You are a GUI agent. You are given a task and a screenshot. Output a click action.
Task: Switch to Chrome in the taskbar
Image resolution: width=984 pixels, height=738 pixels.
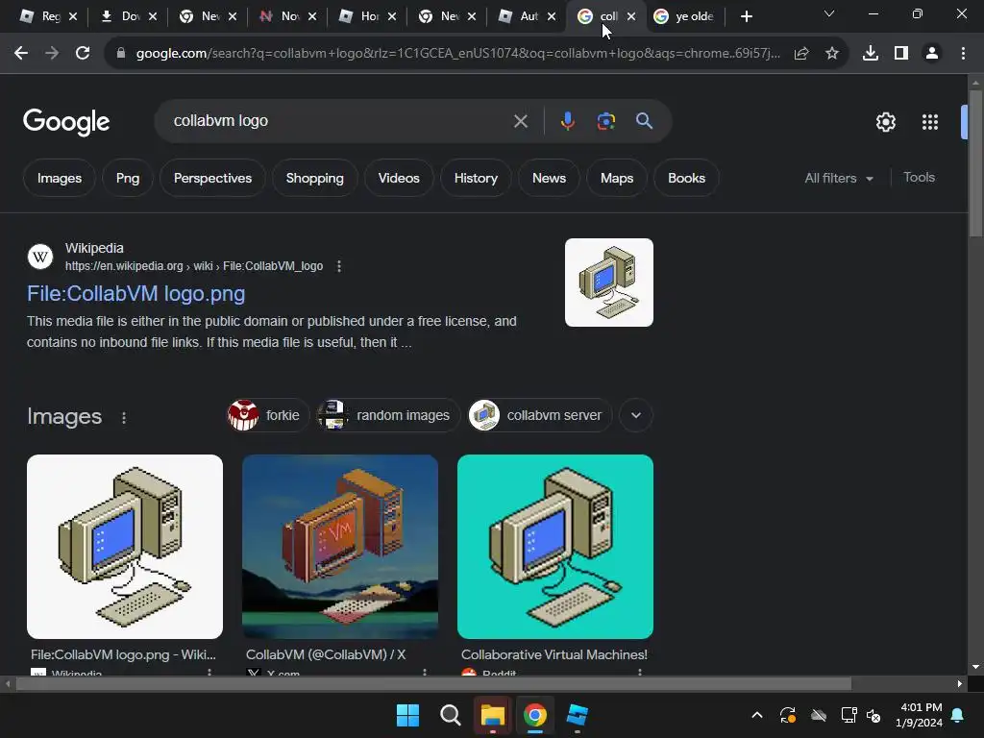[x=535, y=715]
